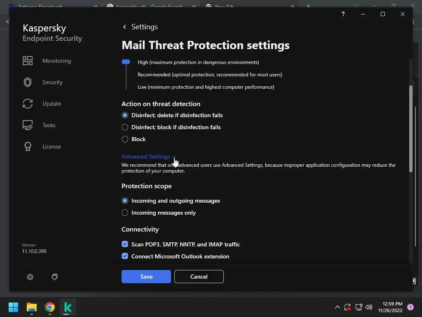Click the Protection scope heading

147,186
